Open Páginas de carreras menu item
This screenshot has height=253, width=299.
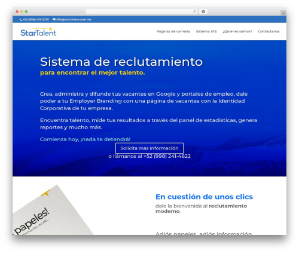click(x=173, y=31)
